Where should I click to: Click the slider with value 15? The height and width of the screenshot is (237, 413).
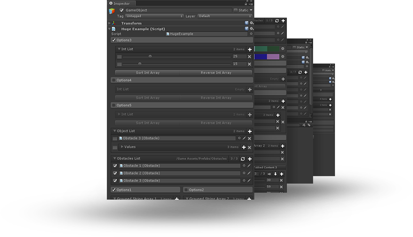pos(176,64)
